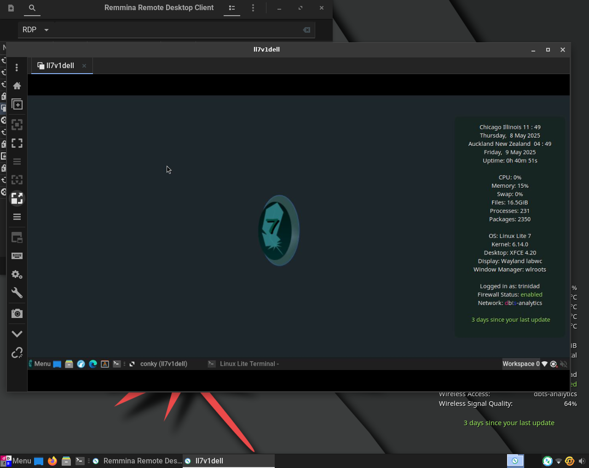The width and height of the screenshot is (589, 468).
Task: Open the wrench tools menu
Action: (17, 293)
